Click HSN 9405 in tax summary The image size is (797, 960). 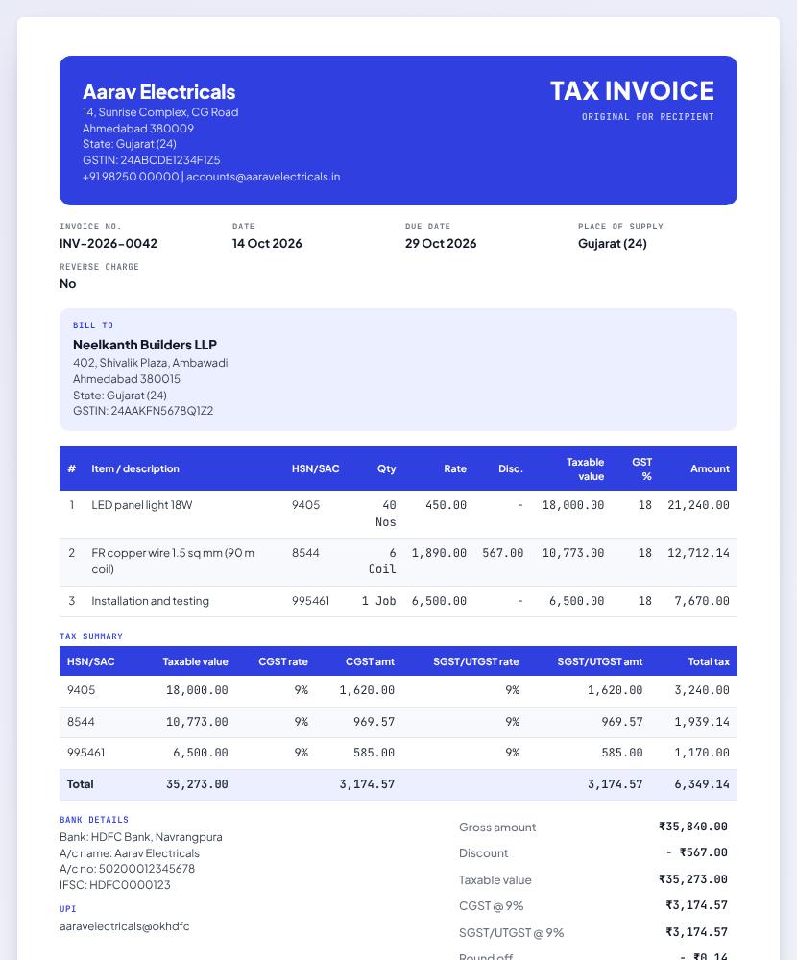[81, 690]
